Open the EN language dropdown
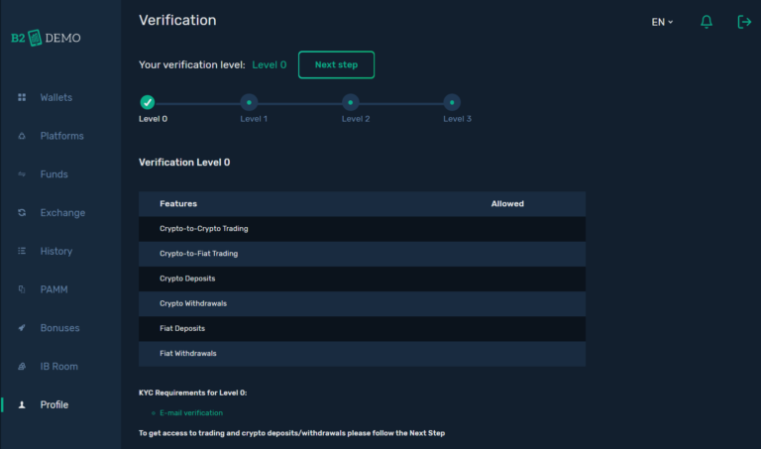This screenshot has width=761, height=449. pos(662,23)
